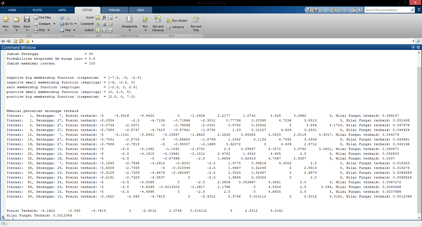Viewport: 422px width, 227px height.
Task: Click the Save floppy disk icon
Action: click(27, 19)
